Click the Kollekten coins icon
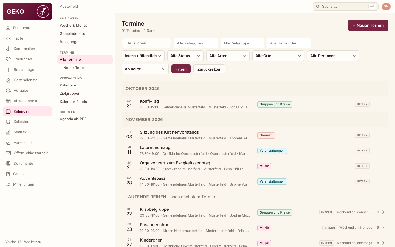The image size is (395, 247). coord(8,122)
